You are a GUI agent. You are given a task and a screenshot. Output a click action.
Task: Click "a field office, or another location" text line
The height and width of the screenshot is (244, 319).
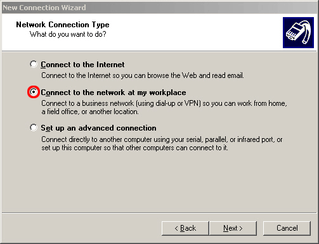(90, 112)
